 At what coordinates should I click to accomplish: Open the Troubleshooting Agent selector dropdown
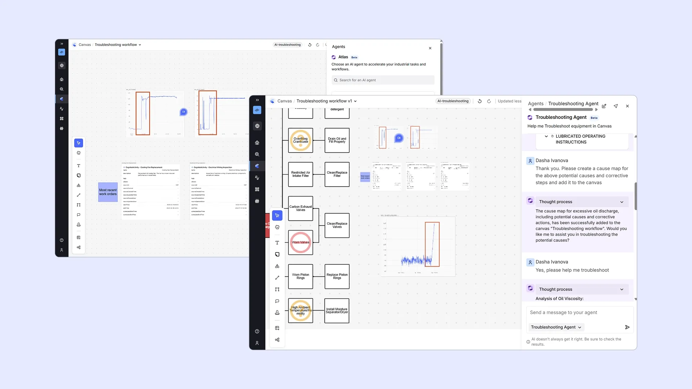coord(556,327)
